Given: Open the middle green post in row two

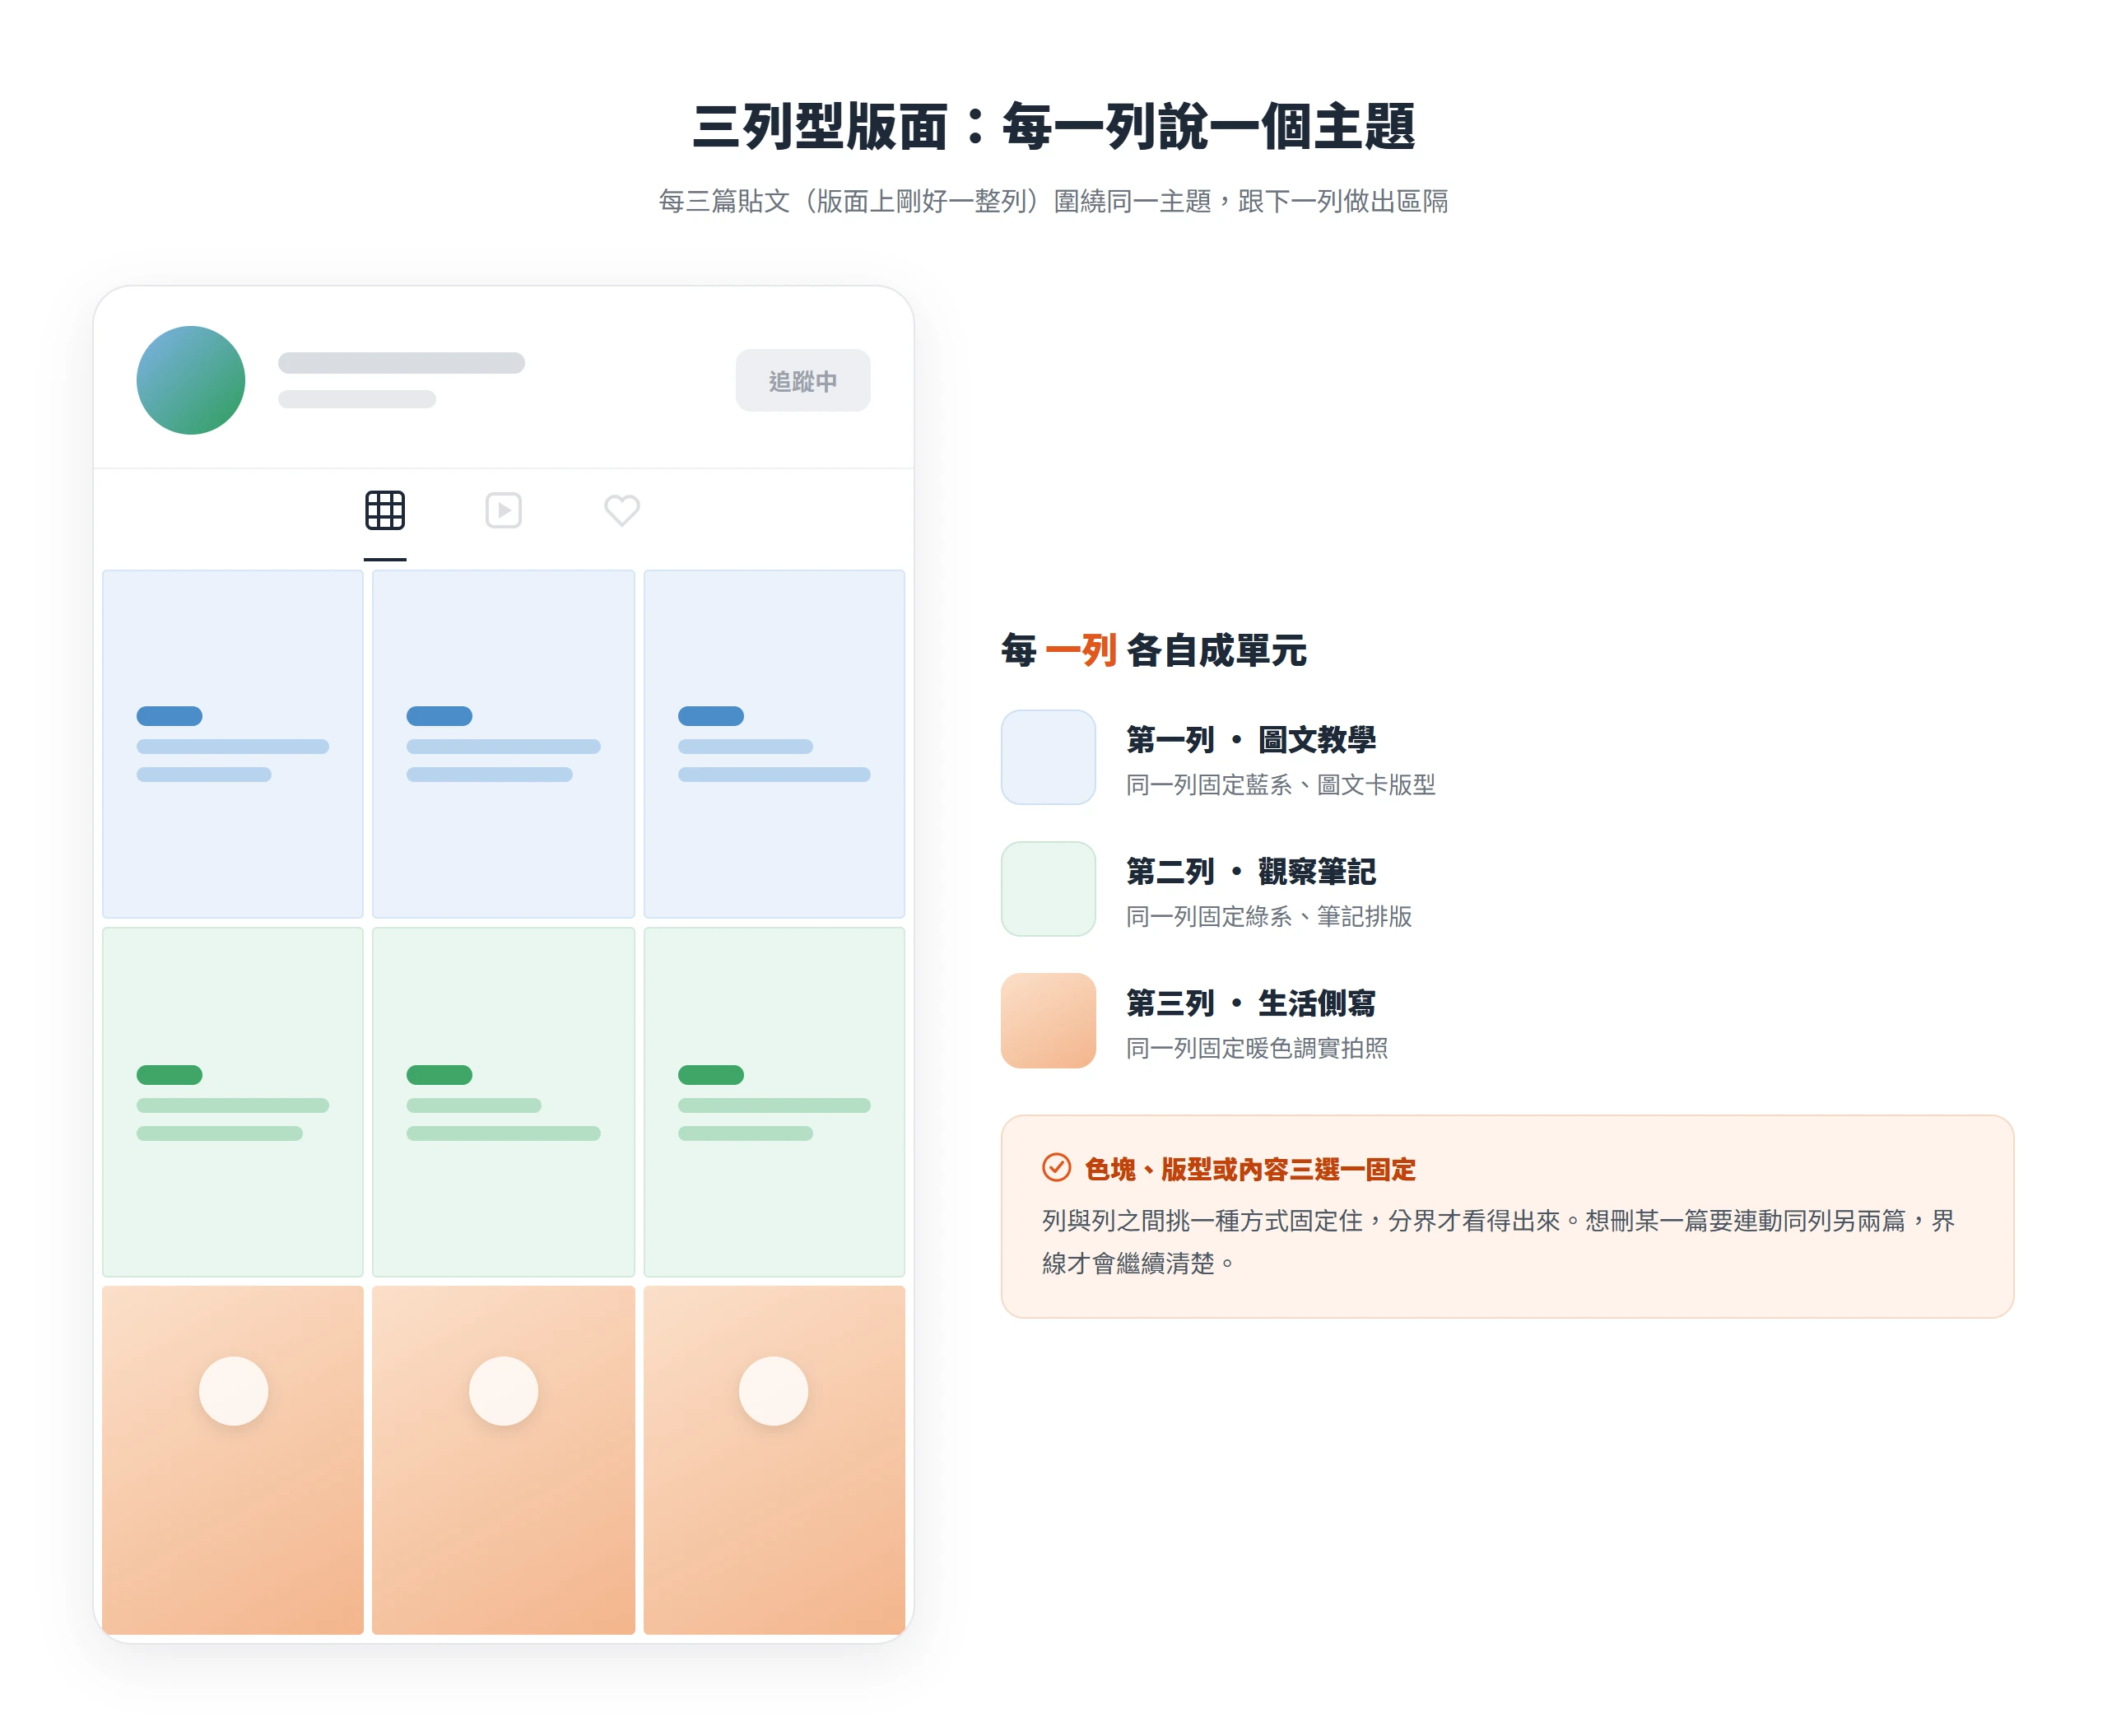Looking at the screenshot, I should tap(503, 1102).
